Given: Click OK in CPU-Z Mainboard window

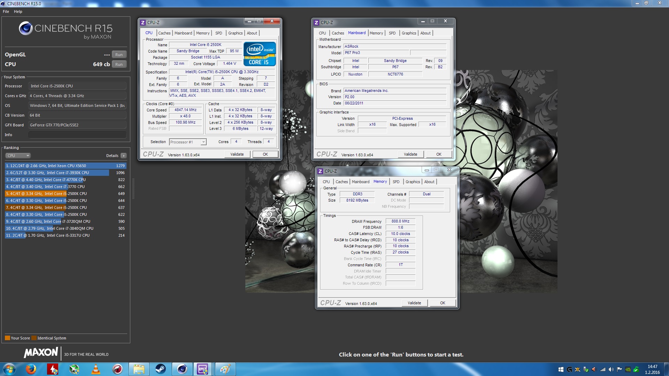Looking at the screenshot, I should [x=439, y=154].
